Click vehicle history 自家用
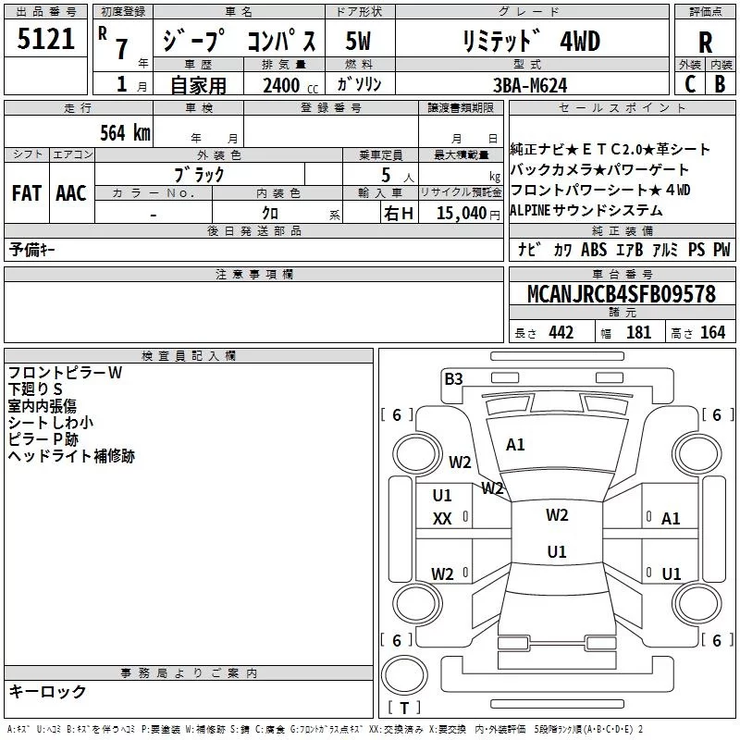 tap(198, 85)
